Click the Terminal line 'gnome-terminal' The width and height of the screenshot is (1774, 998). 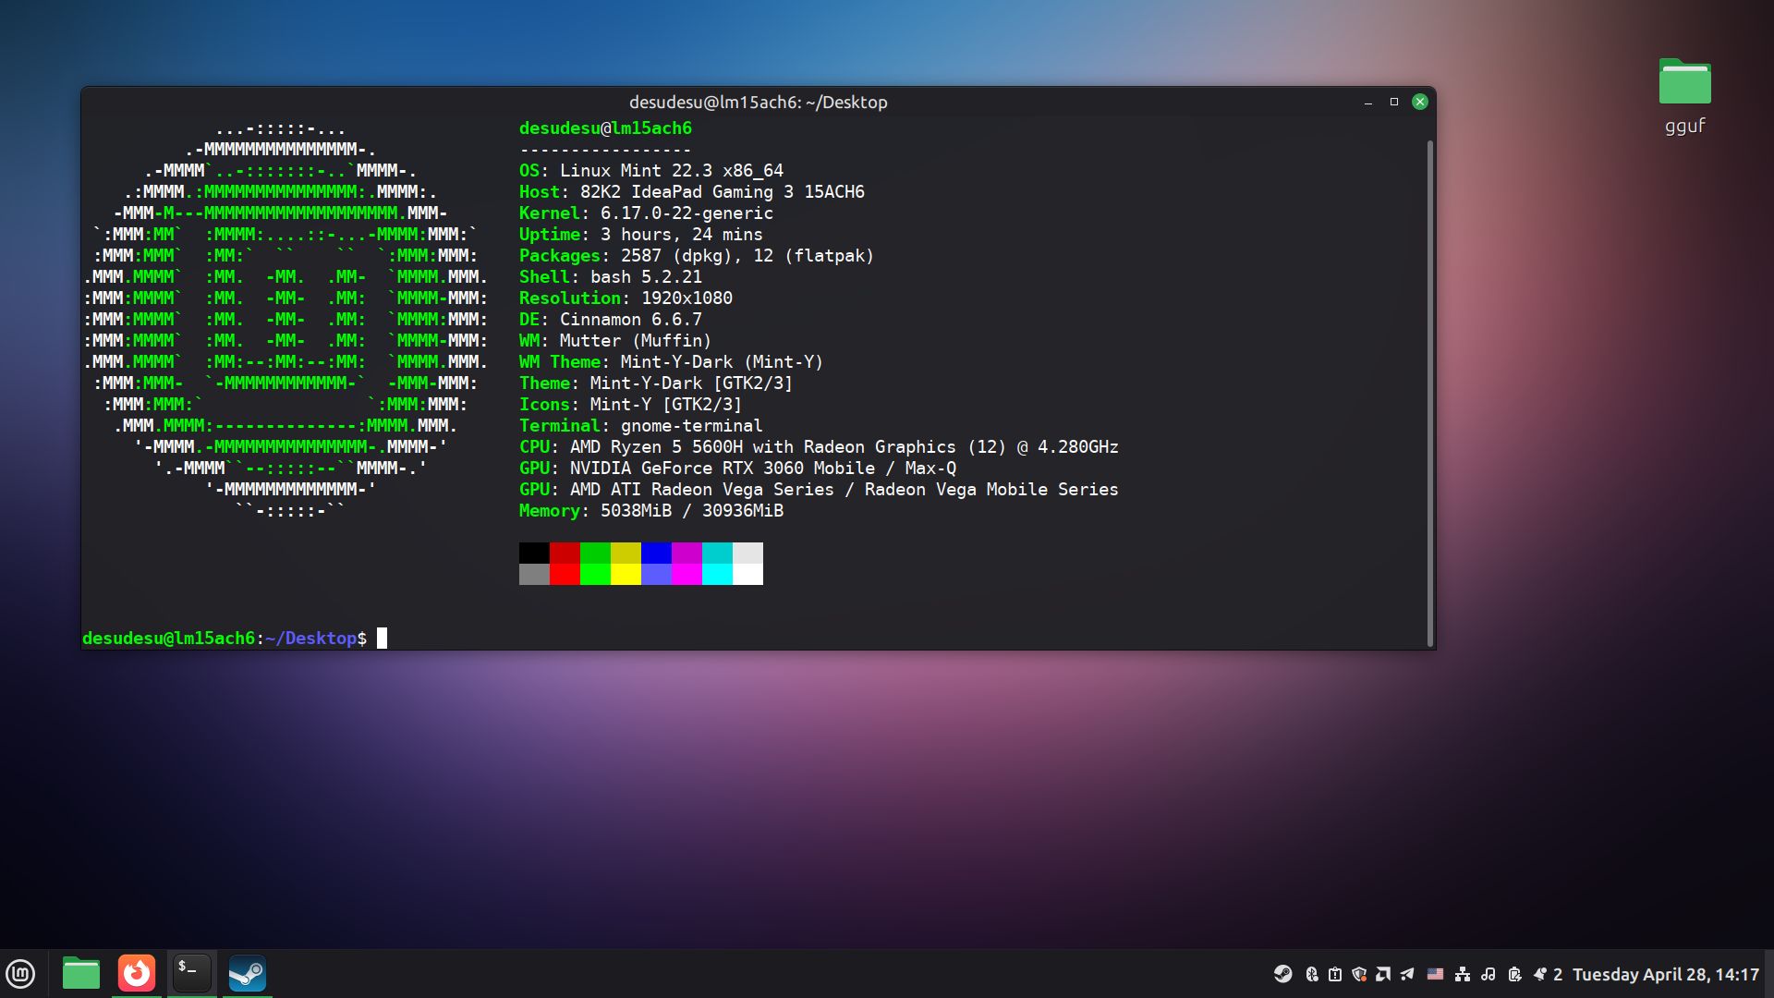[x=692, y=425]
